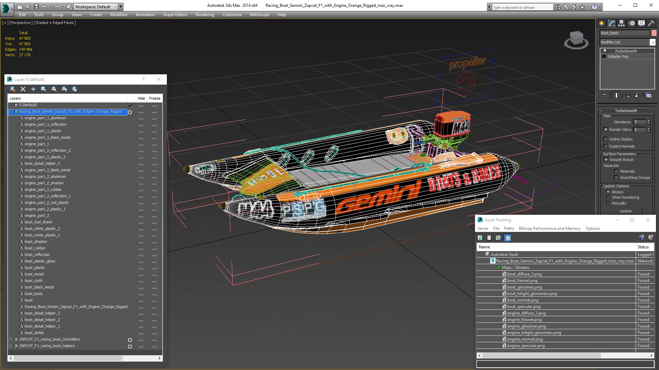
Task: Enable Explicit Normals checkbox
Action: (x=606, y=146)
